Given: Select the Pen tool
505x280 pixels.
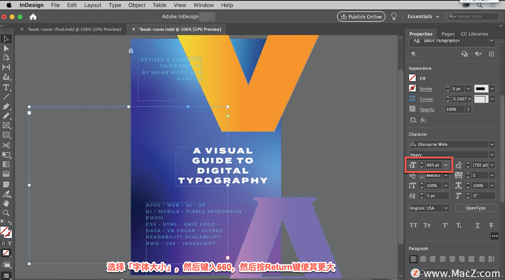Looking at the screenshot, I should [6, 106].
